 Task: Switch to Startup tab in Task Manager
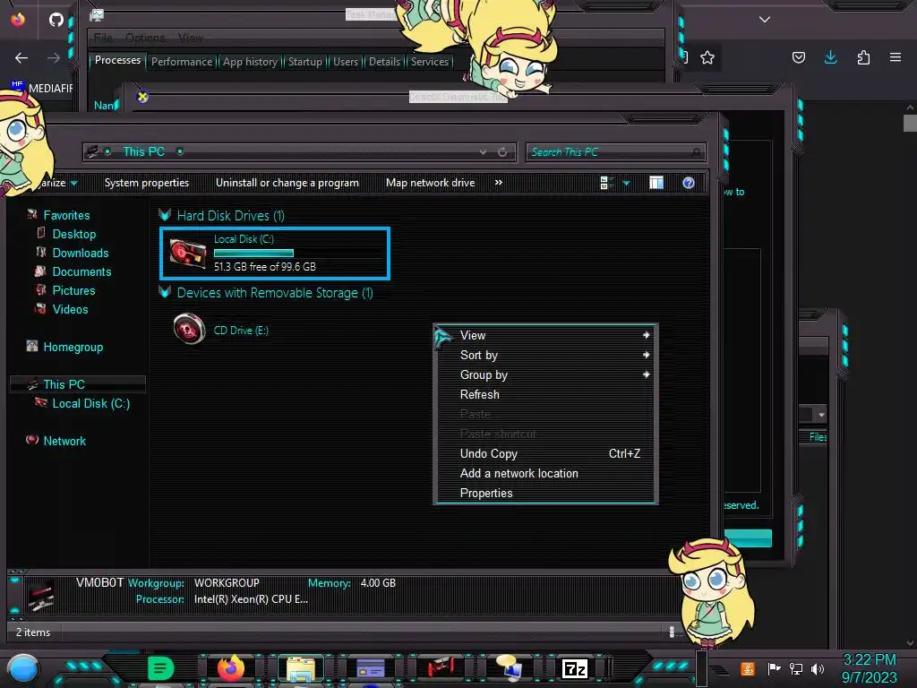(304, 62)
